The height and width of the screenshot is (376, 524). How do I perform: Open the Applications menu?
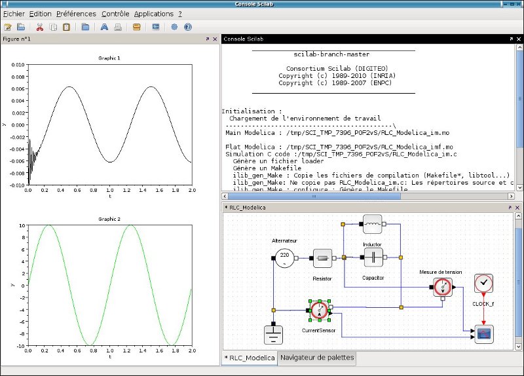[x=153, y=14]
